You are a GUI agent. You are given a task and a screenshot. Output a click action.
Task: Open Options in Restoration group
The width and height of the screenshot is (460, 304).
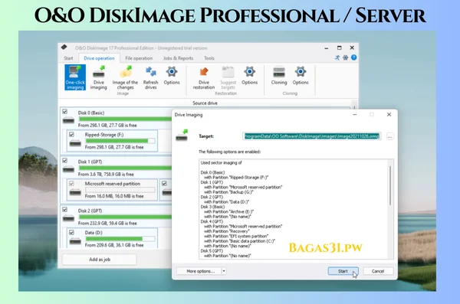[x=250, y=76]
